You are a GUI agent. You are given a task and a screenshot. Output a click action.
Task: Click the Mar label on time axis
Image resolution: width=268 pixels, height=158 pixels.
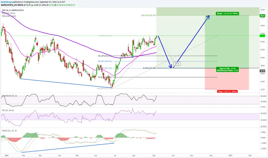click(40, 156)
